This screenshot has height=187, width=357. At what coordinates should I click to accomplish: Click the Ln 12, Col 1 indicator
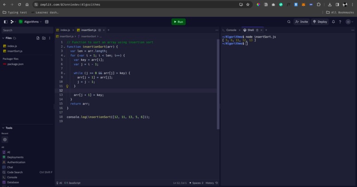point(180,183)
